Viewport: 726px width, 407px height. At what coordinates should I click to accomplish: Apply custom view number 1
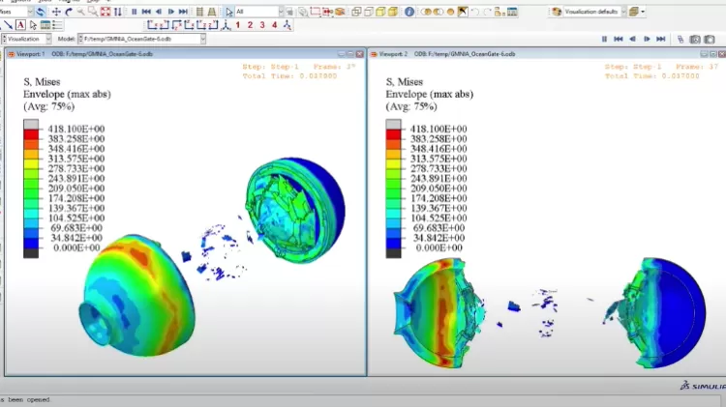pyautogui.click(x=237, y=25)
